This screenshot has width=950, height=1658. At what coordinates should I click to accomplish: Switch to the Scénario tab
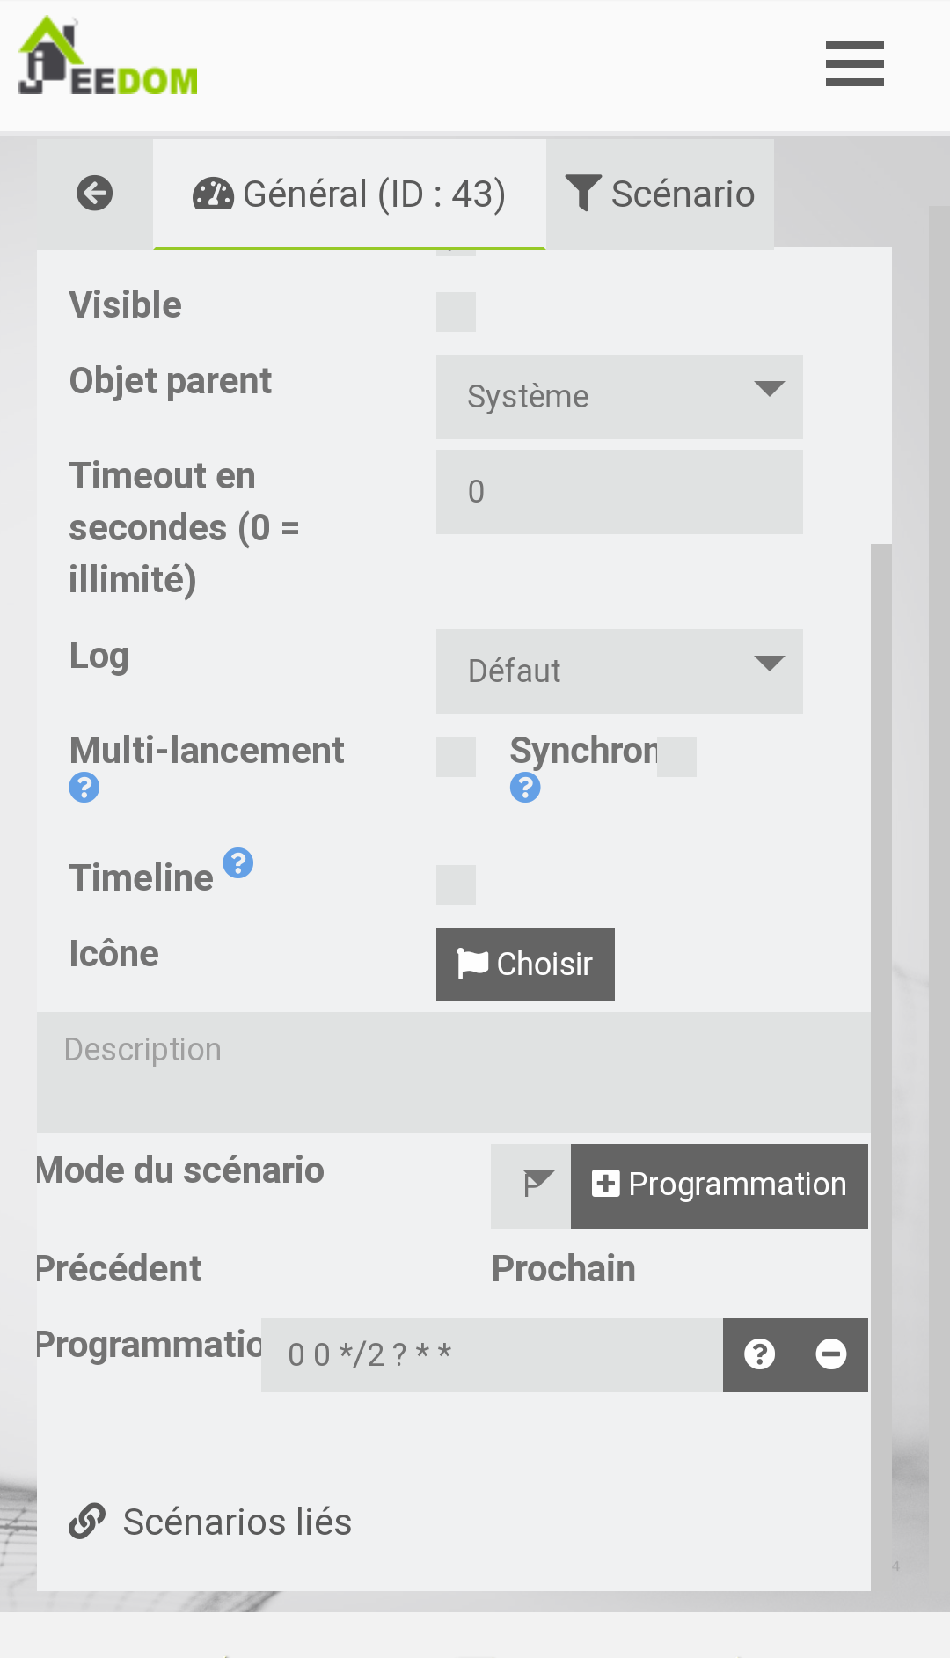pyautogui.click(x=661, y=194)
